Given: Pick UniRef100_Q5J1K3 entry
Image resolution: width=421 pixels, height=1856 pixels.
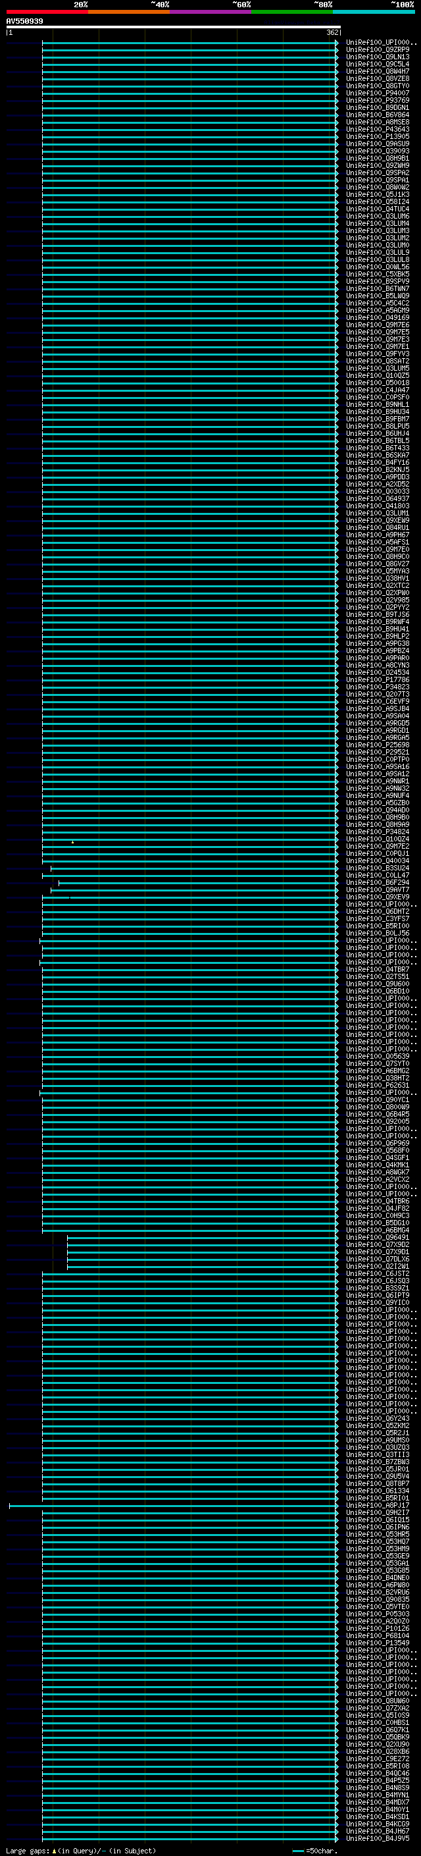Looking at the screenshot, I should pos(377,194).
